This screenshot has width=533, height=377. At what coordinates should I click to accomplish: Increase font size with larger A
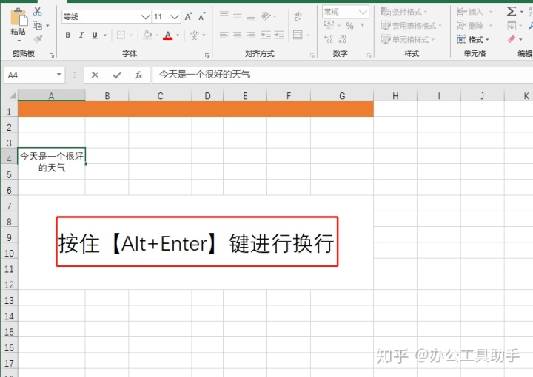click(x=188, y=16)
